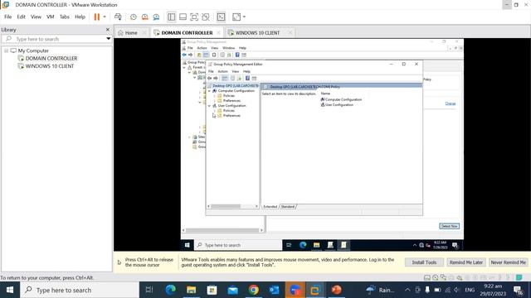Click editor toolbar Back arrow icon

pos(210,79)
